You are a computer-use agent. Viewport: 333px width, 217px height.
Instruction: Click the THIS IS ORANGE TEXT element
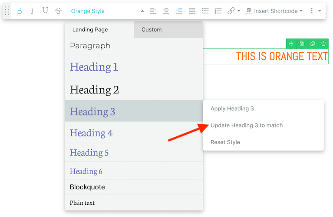coord(282,56)
